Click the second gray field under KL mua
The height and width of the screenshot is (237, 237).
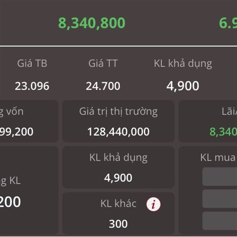click(220, 199)
